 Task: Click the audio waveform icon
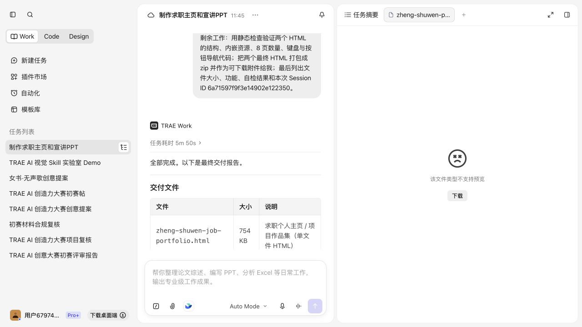coord(299,306)
